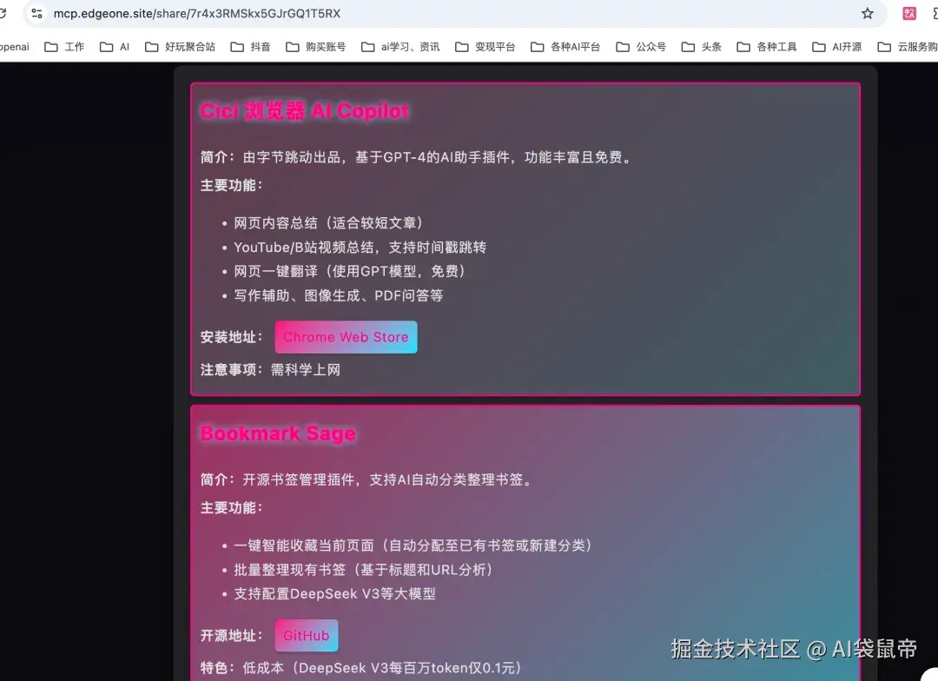Open the 云服务 bookmarks folder
This screenshot has height=681, width=938.
pyautogui.click(x=907, y=47)
